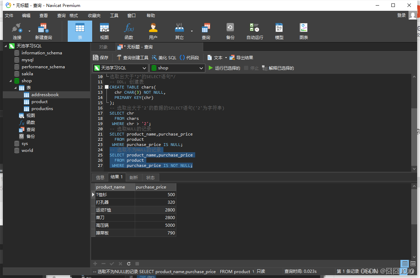
Task: Click the 登录 login link
Action: 401,15
